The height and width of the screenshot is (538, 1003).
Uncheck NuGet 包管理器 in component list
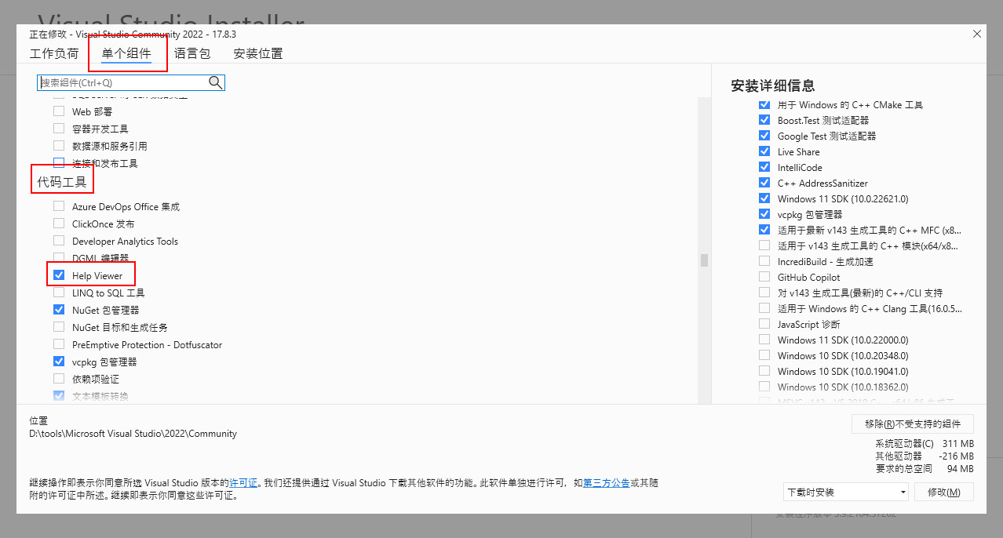coord(59,310)
